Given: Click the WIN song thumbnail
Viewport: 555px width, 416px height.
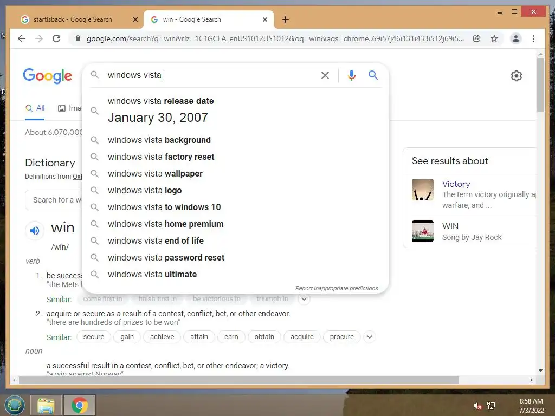Looking at the screenshot, I should point(423,231).
